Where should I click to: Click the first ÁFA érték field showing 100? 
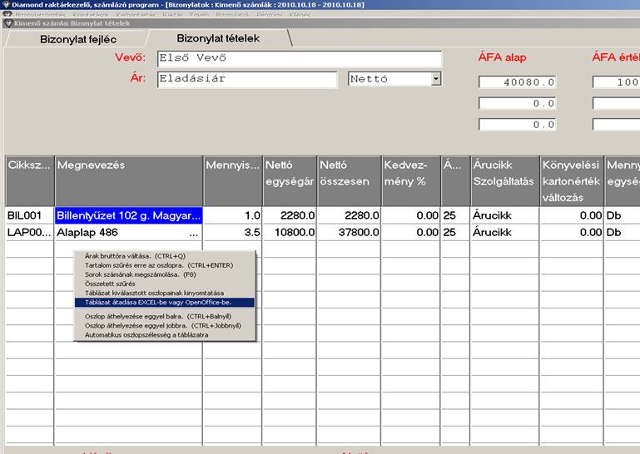click(x=617, y=82)
